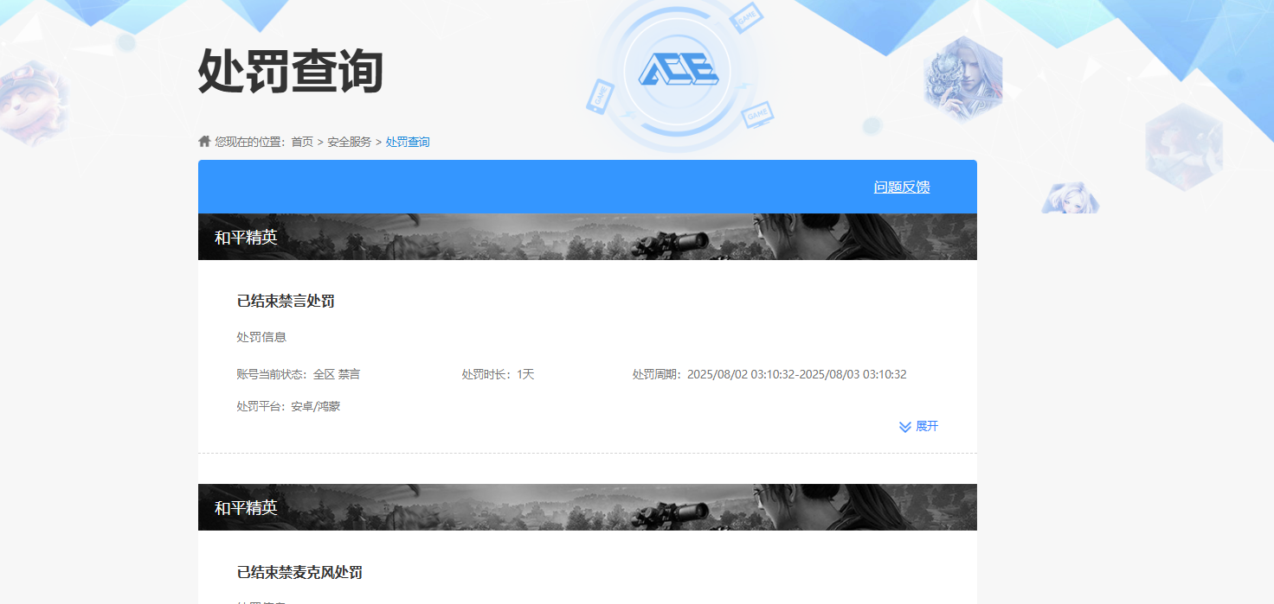The width and height of the screenshot is (1274, 604).
Task: Click the GAME monitor icon at the logo's lower right
Action: [757, 114]
